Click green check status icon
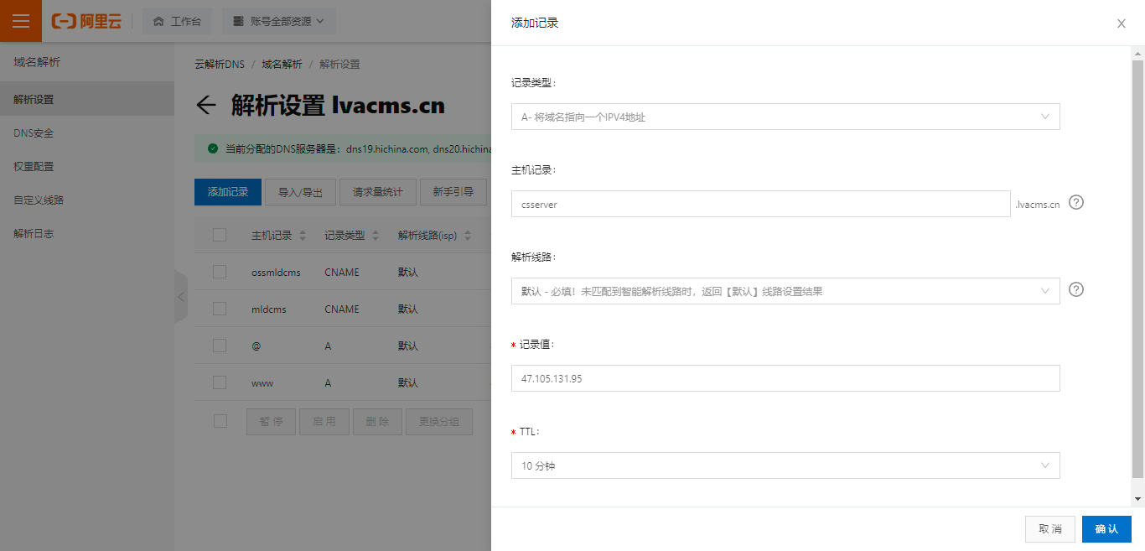The image size is (1145, 551). tap(213, 148)
